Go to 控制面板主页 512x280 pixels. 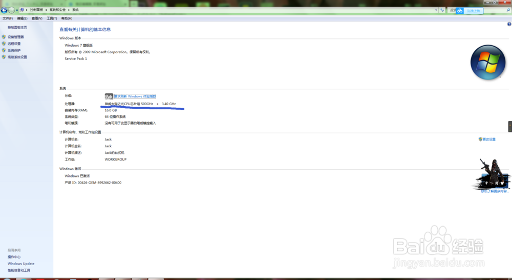17,28
